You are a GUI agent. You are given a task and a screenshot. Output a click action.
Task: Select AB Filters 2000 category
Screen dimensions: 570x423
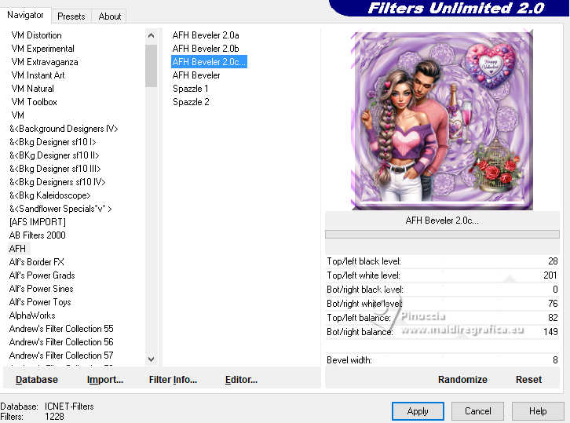coord(38,235)
